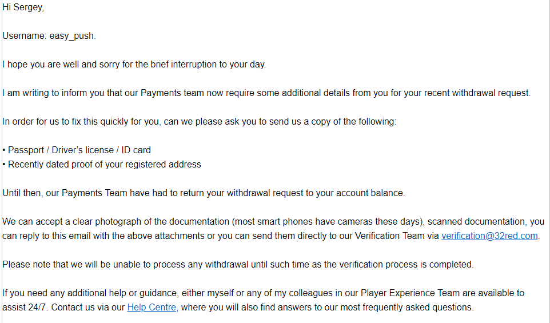Image resolution: width=550 pixels, height=323 pixels.
Task: Open the Help Centre link
Action: tap(152, 308)
